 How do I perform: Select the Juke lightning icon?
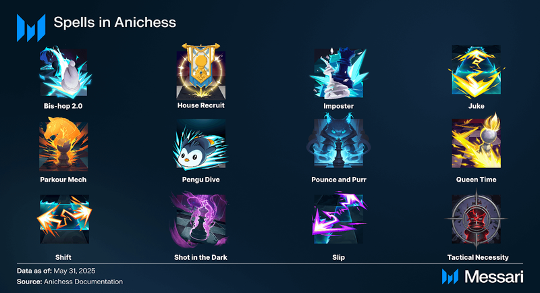click(477, 72)
